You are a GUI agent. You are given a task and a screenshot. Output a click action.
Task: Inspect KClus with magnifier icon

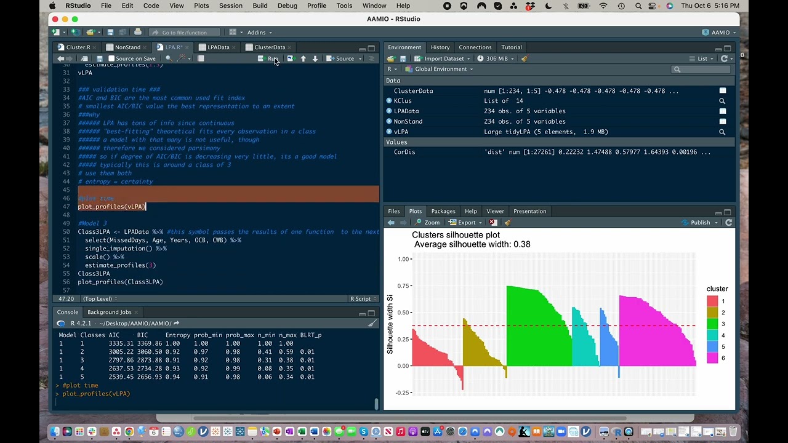pyautogui.click(x=722, y=101)
